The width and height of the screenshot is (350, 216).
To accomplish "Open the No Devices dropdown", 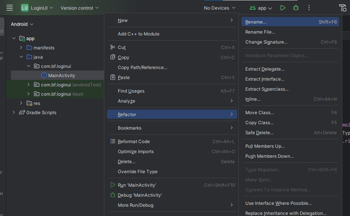I will [219, 8].
